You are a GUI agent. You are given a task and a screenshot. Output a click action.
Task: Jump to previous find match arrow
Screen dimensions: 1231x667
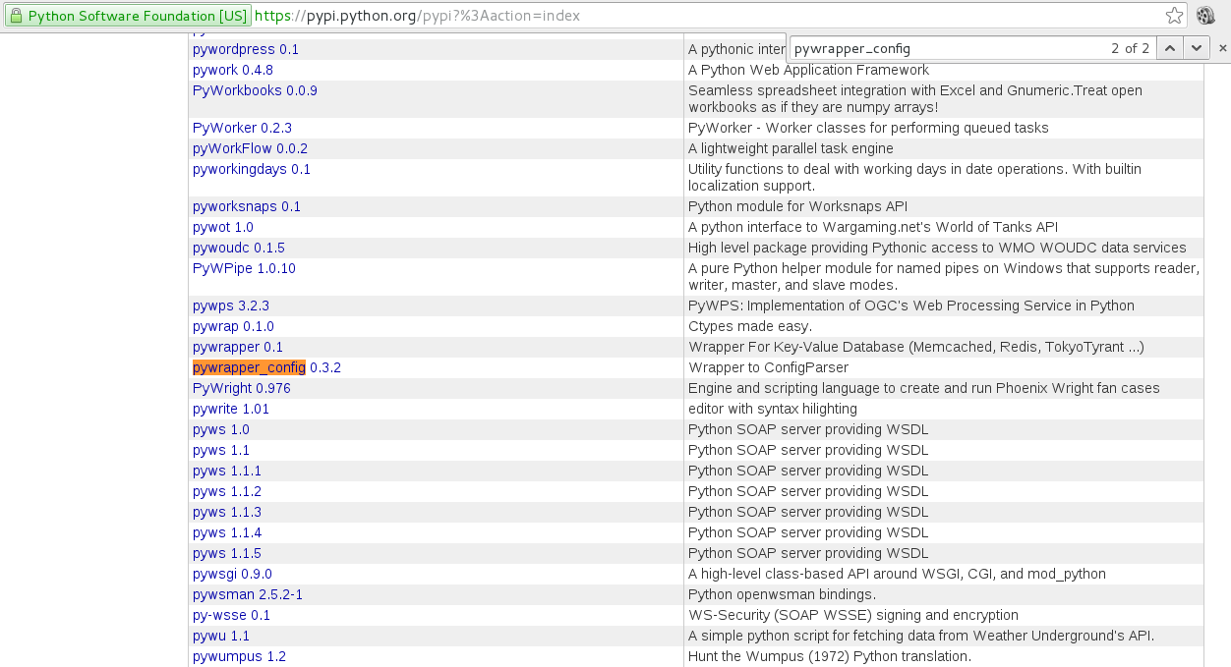pos(1168,48)
